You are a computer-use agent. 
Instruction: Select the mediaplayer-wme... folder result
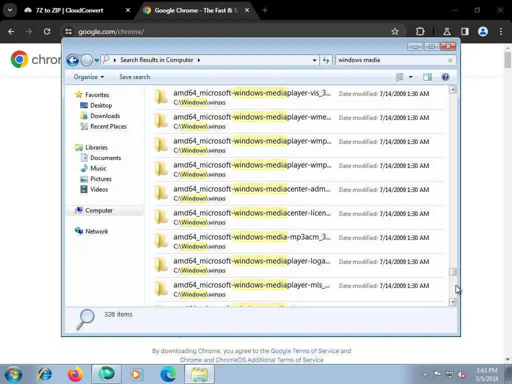tap(299, 121)
